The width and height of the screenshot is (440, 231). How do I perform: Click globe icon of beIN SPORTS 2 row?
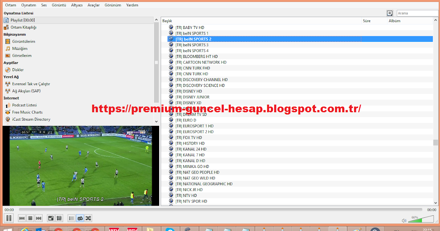171,39
